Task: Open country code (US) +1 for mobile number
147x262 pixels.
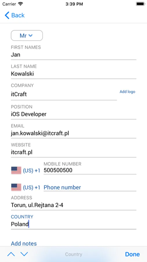Action: click(x=32, y=171)
